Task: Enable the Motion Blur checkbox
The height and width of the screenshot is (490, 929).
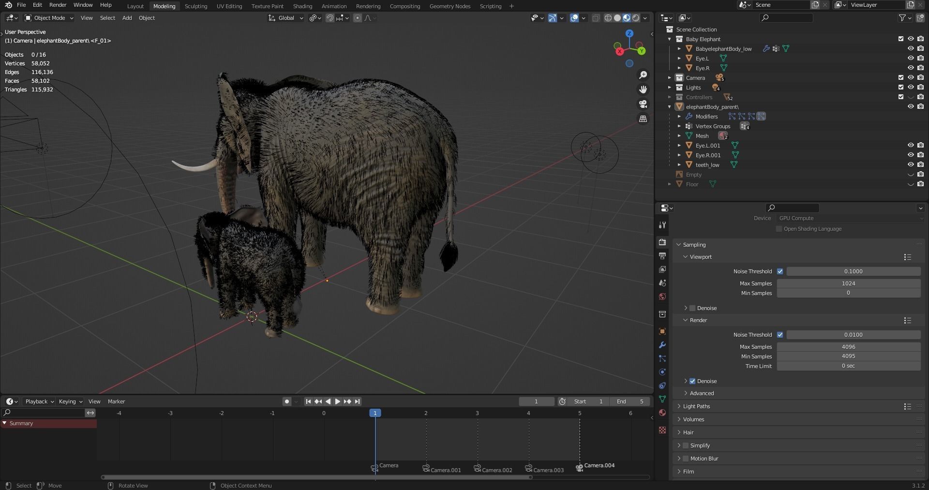Action: tap(686, 459)
